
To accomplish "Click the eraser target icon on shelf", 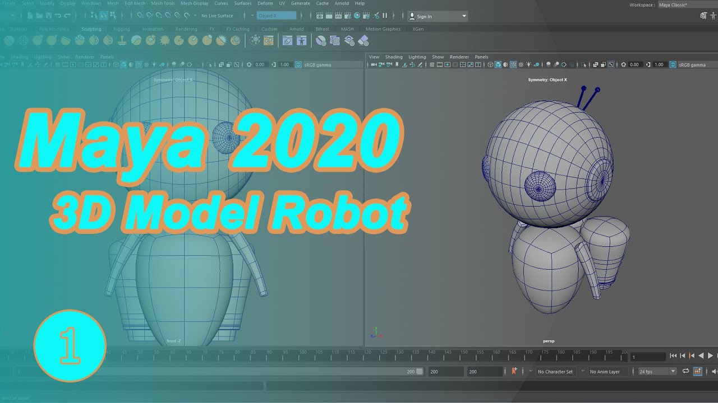I will coord(363,40).
